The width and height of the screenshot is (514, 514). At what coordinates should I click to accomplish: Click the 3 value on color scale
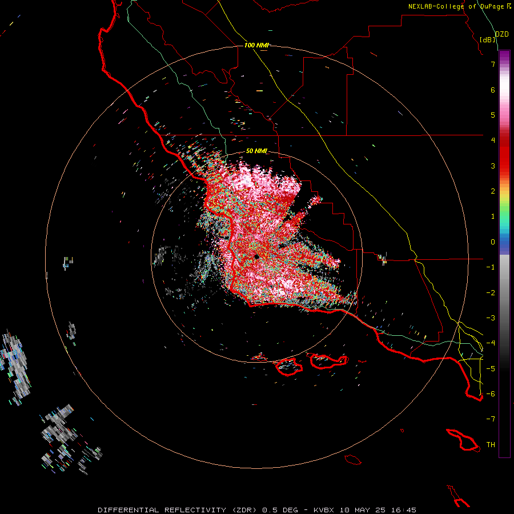pos(493,166)
